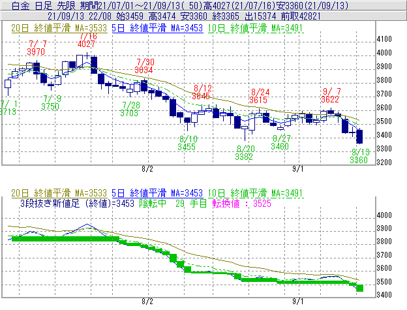The width and height of the screenshot is (407, 310).
Task: Click the 8/2 date label on upper chart axis
Action: coord(147,169)
